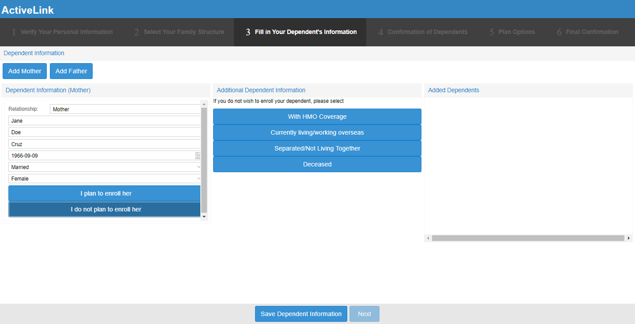The width and height of the screenshot is (635, 324).
Task: Choose Currently living/working overseas
Action: coord(317,132)
